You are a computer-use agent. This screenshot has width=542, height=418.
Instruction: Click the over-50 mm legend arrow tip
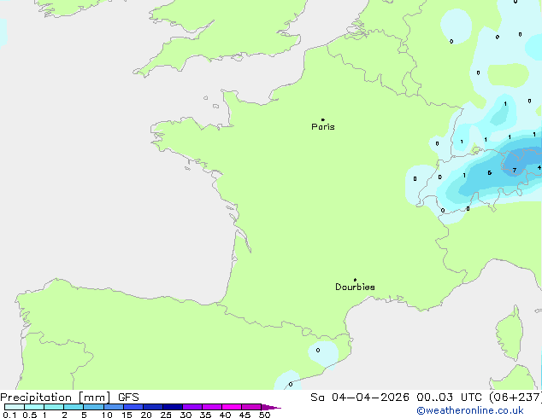271,407
